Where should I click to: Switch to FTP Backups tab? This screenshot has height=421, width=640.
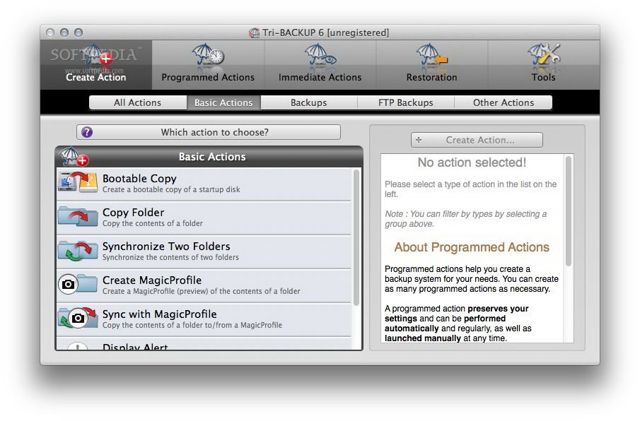[x=406, y=102]
